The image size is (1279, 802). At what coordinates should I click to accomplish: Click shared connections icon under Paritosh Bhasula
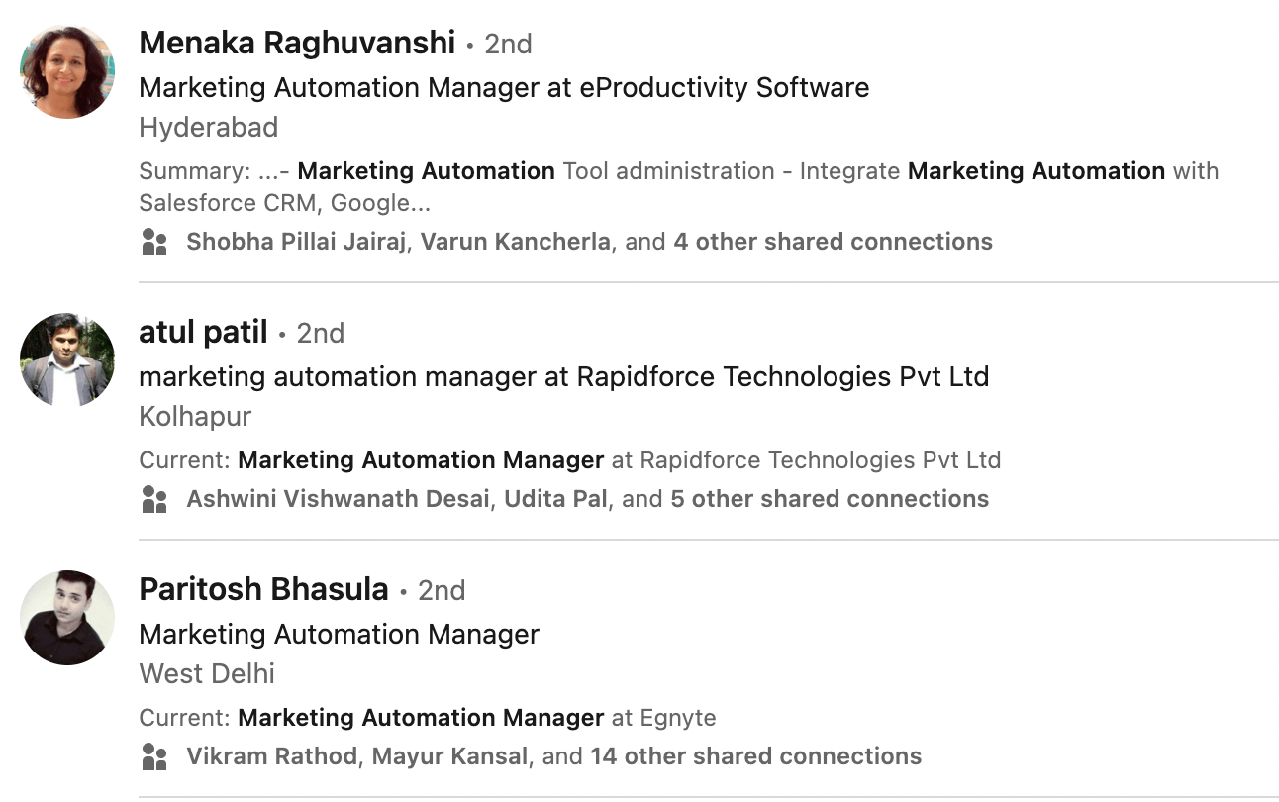[154, 756]
